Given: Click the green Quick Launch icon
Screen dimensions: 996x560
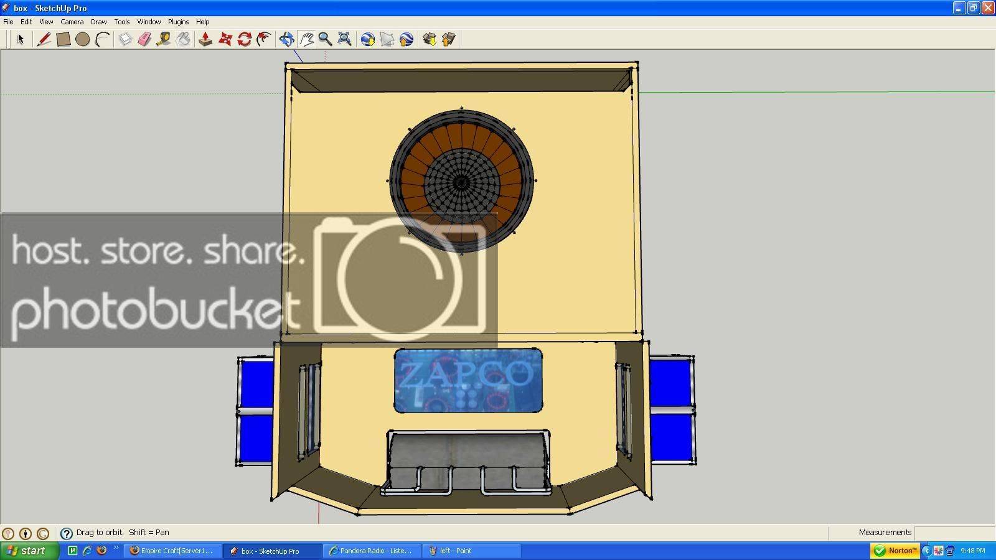Looking at the screenshot, I should [73, 551].
